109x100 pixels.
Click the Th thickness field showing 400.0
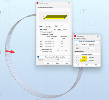pos(60,29)
